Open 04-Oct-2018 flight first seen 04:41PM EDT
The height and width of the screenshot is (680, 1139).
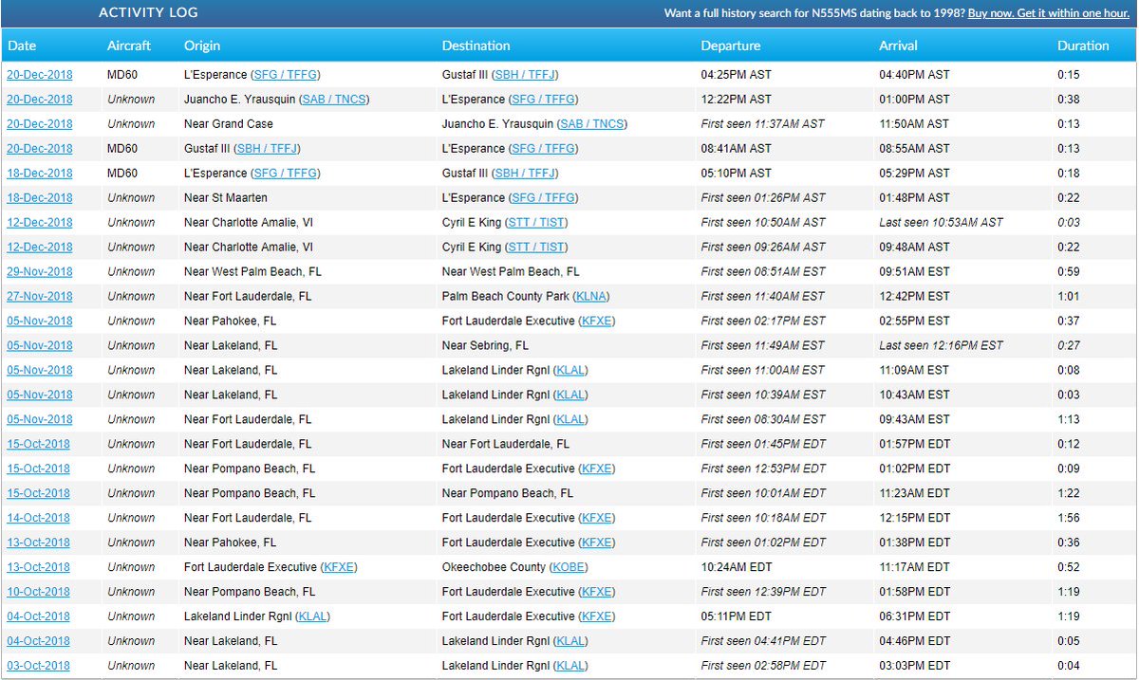(x=39, y=642)
